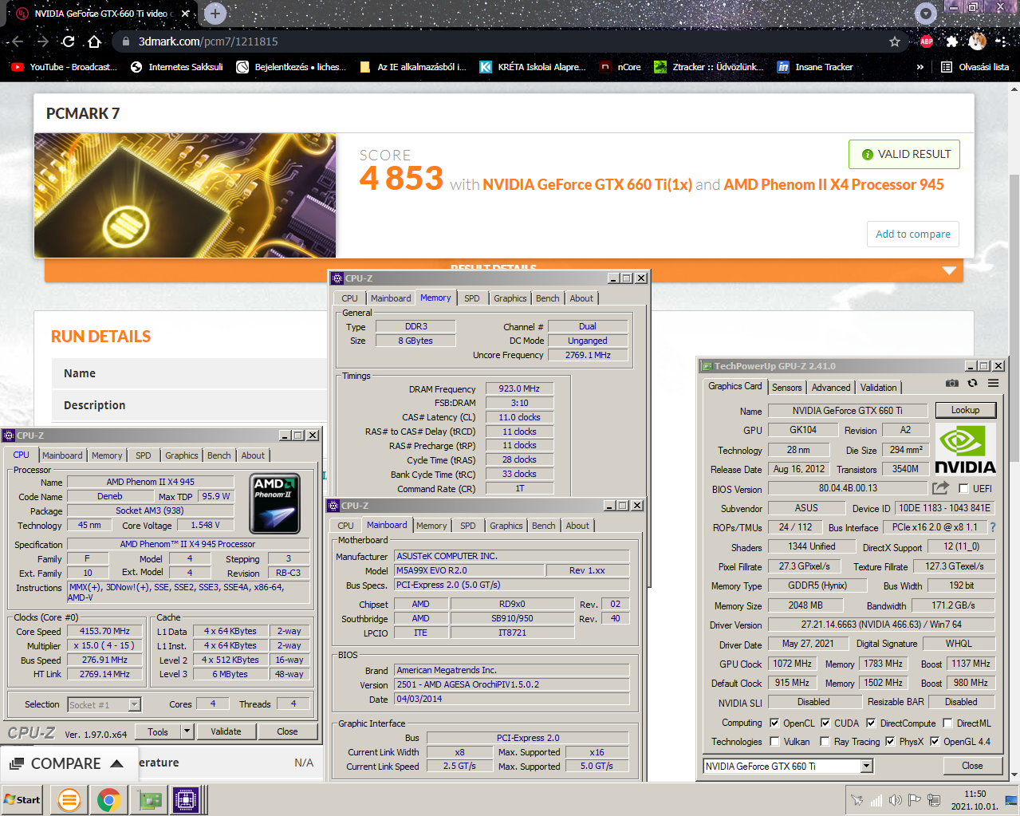Expand the COMPARE panel arrow
This screenshot has width=1020, height=816.
tap(117, 763)
